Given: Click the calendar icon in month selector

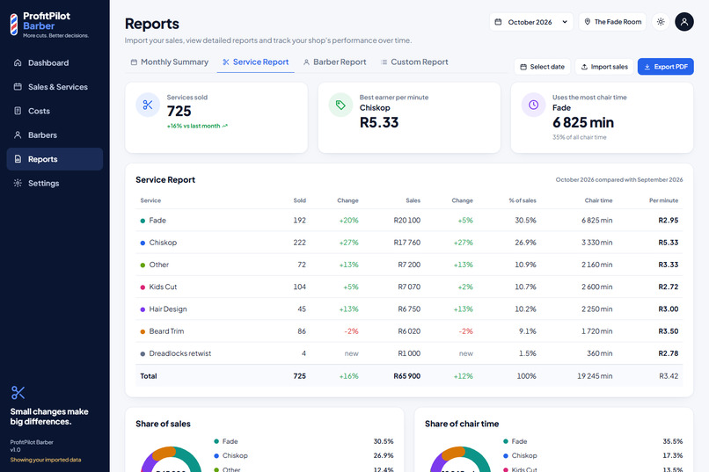Looking at the screenshot, I should 498,22.
